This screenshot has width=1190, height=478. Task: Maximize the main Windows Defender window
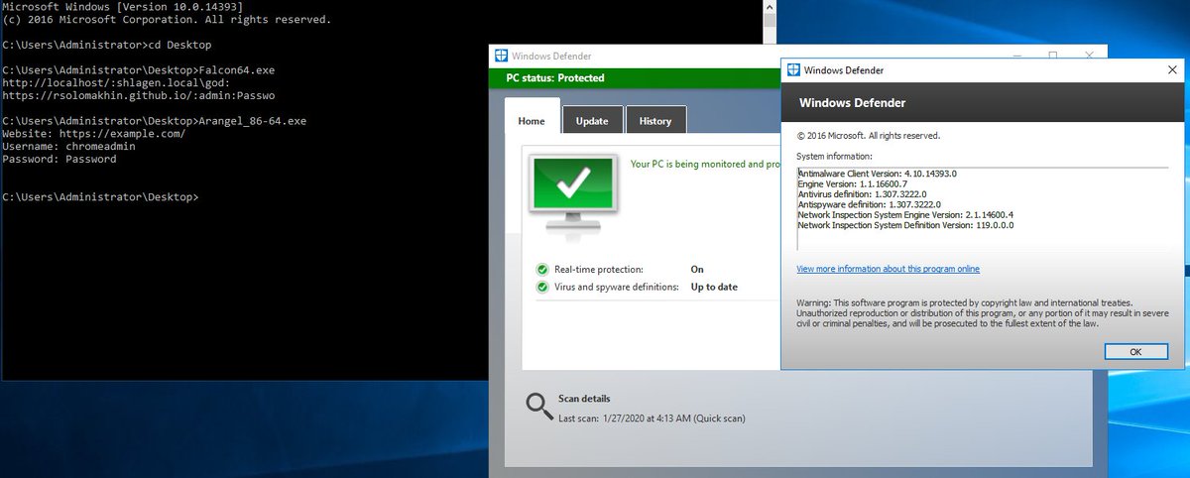[1053, 55]
